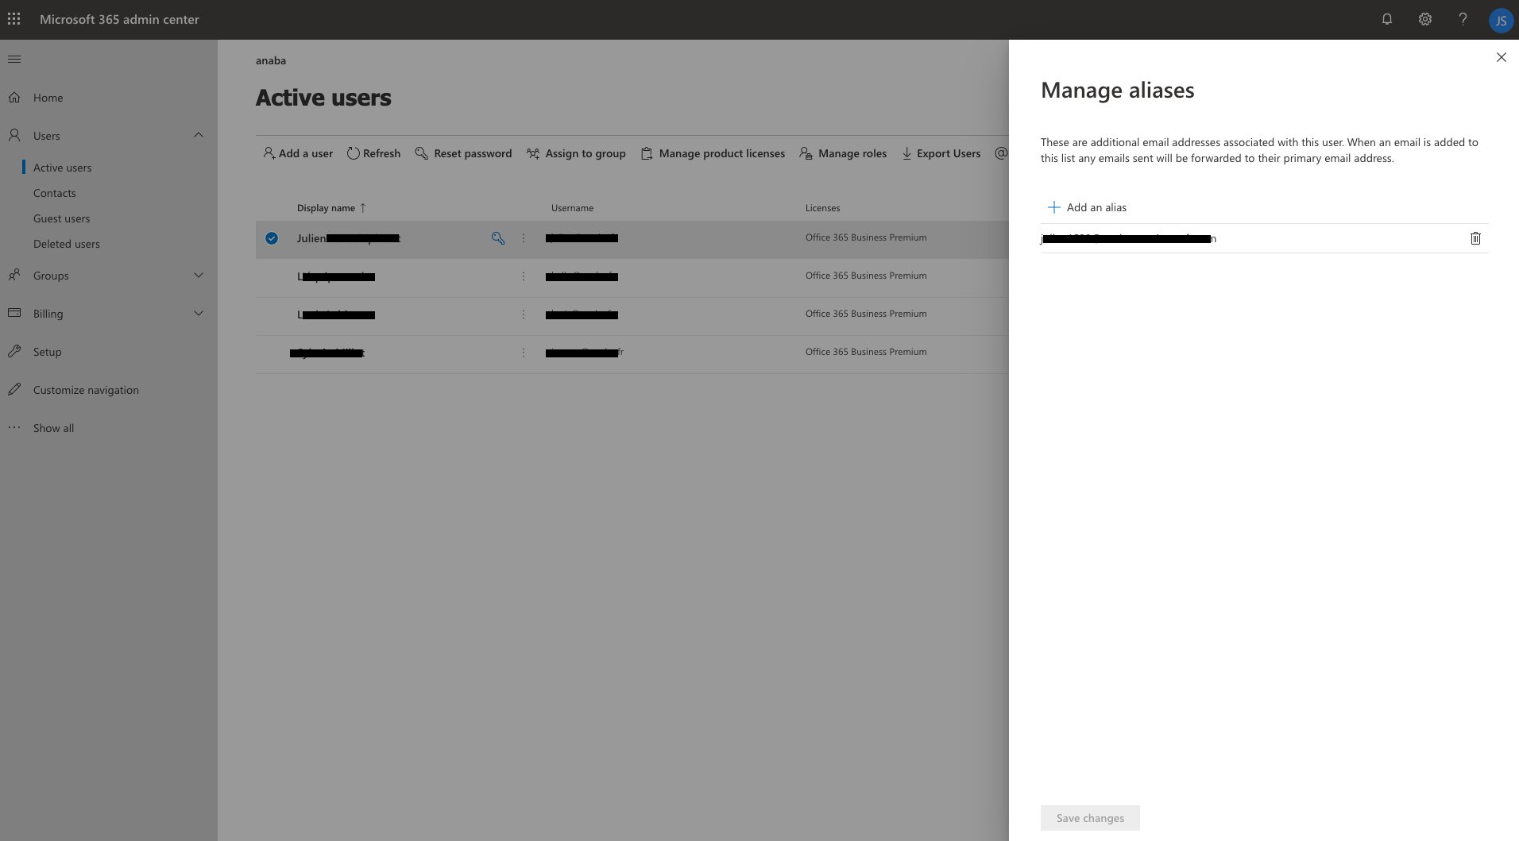
Task: Collapse the Users section chevron
Action: click(199, 135)
